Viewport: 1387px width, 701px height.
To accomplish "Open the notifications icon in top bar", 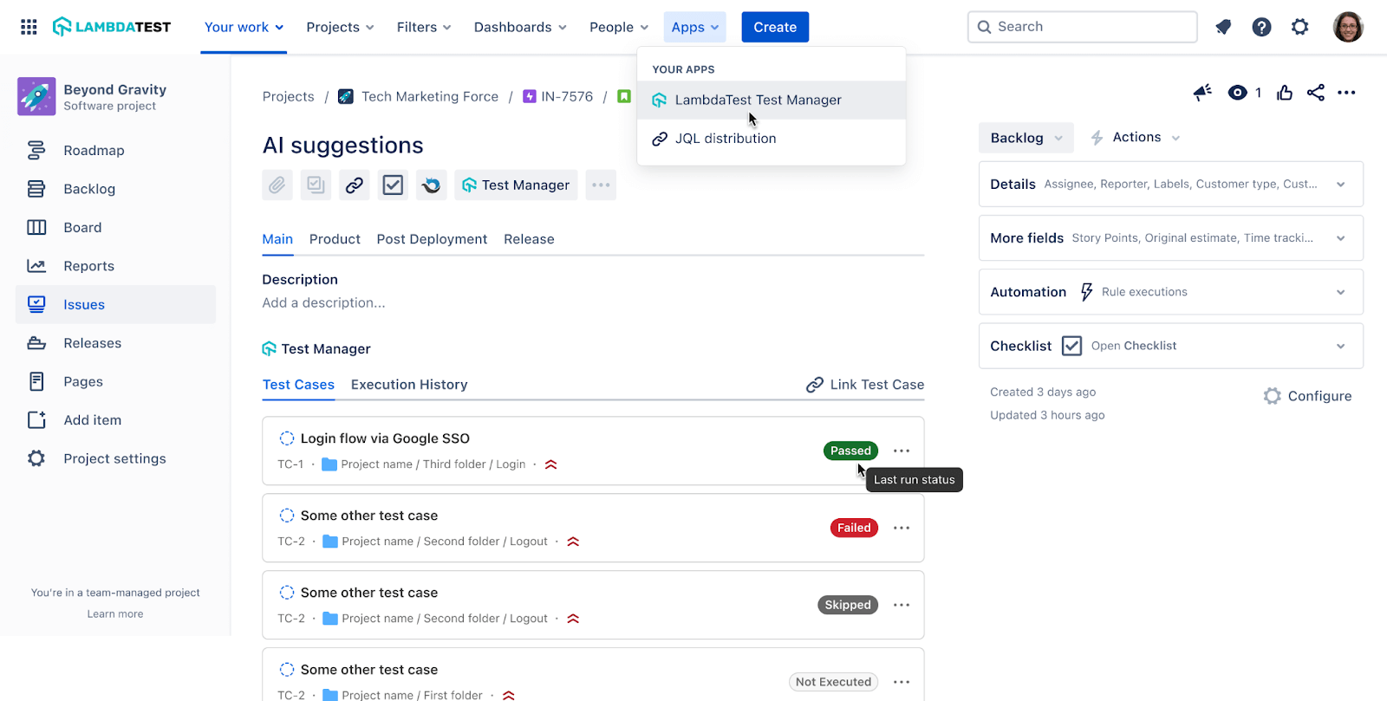I will pos(1223,27).
